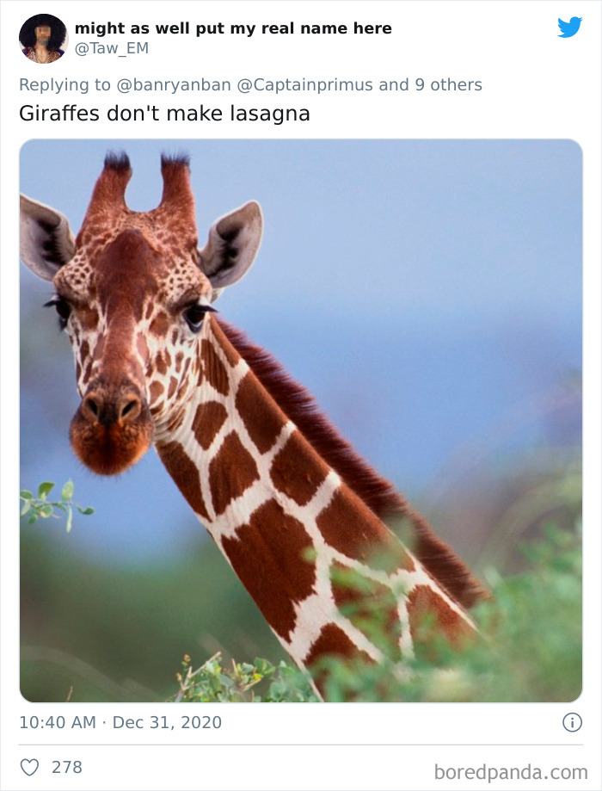The width and height of the screenshot is (602, 791).
Task: Open the @Captainprimus mention
Action: pos(304,84)
